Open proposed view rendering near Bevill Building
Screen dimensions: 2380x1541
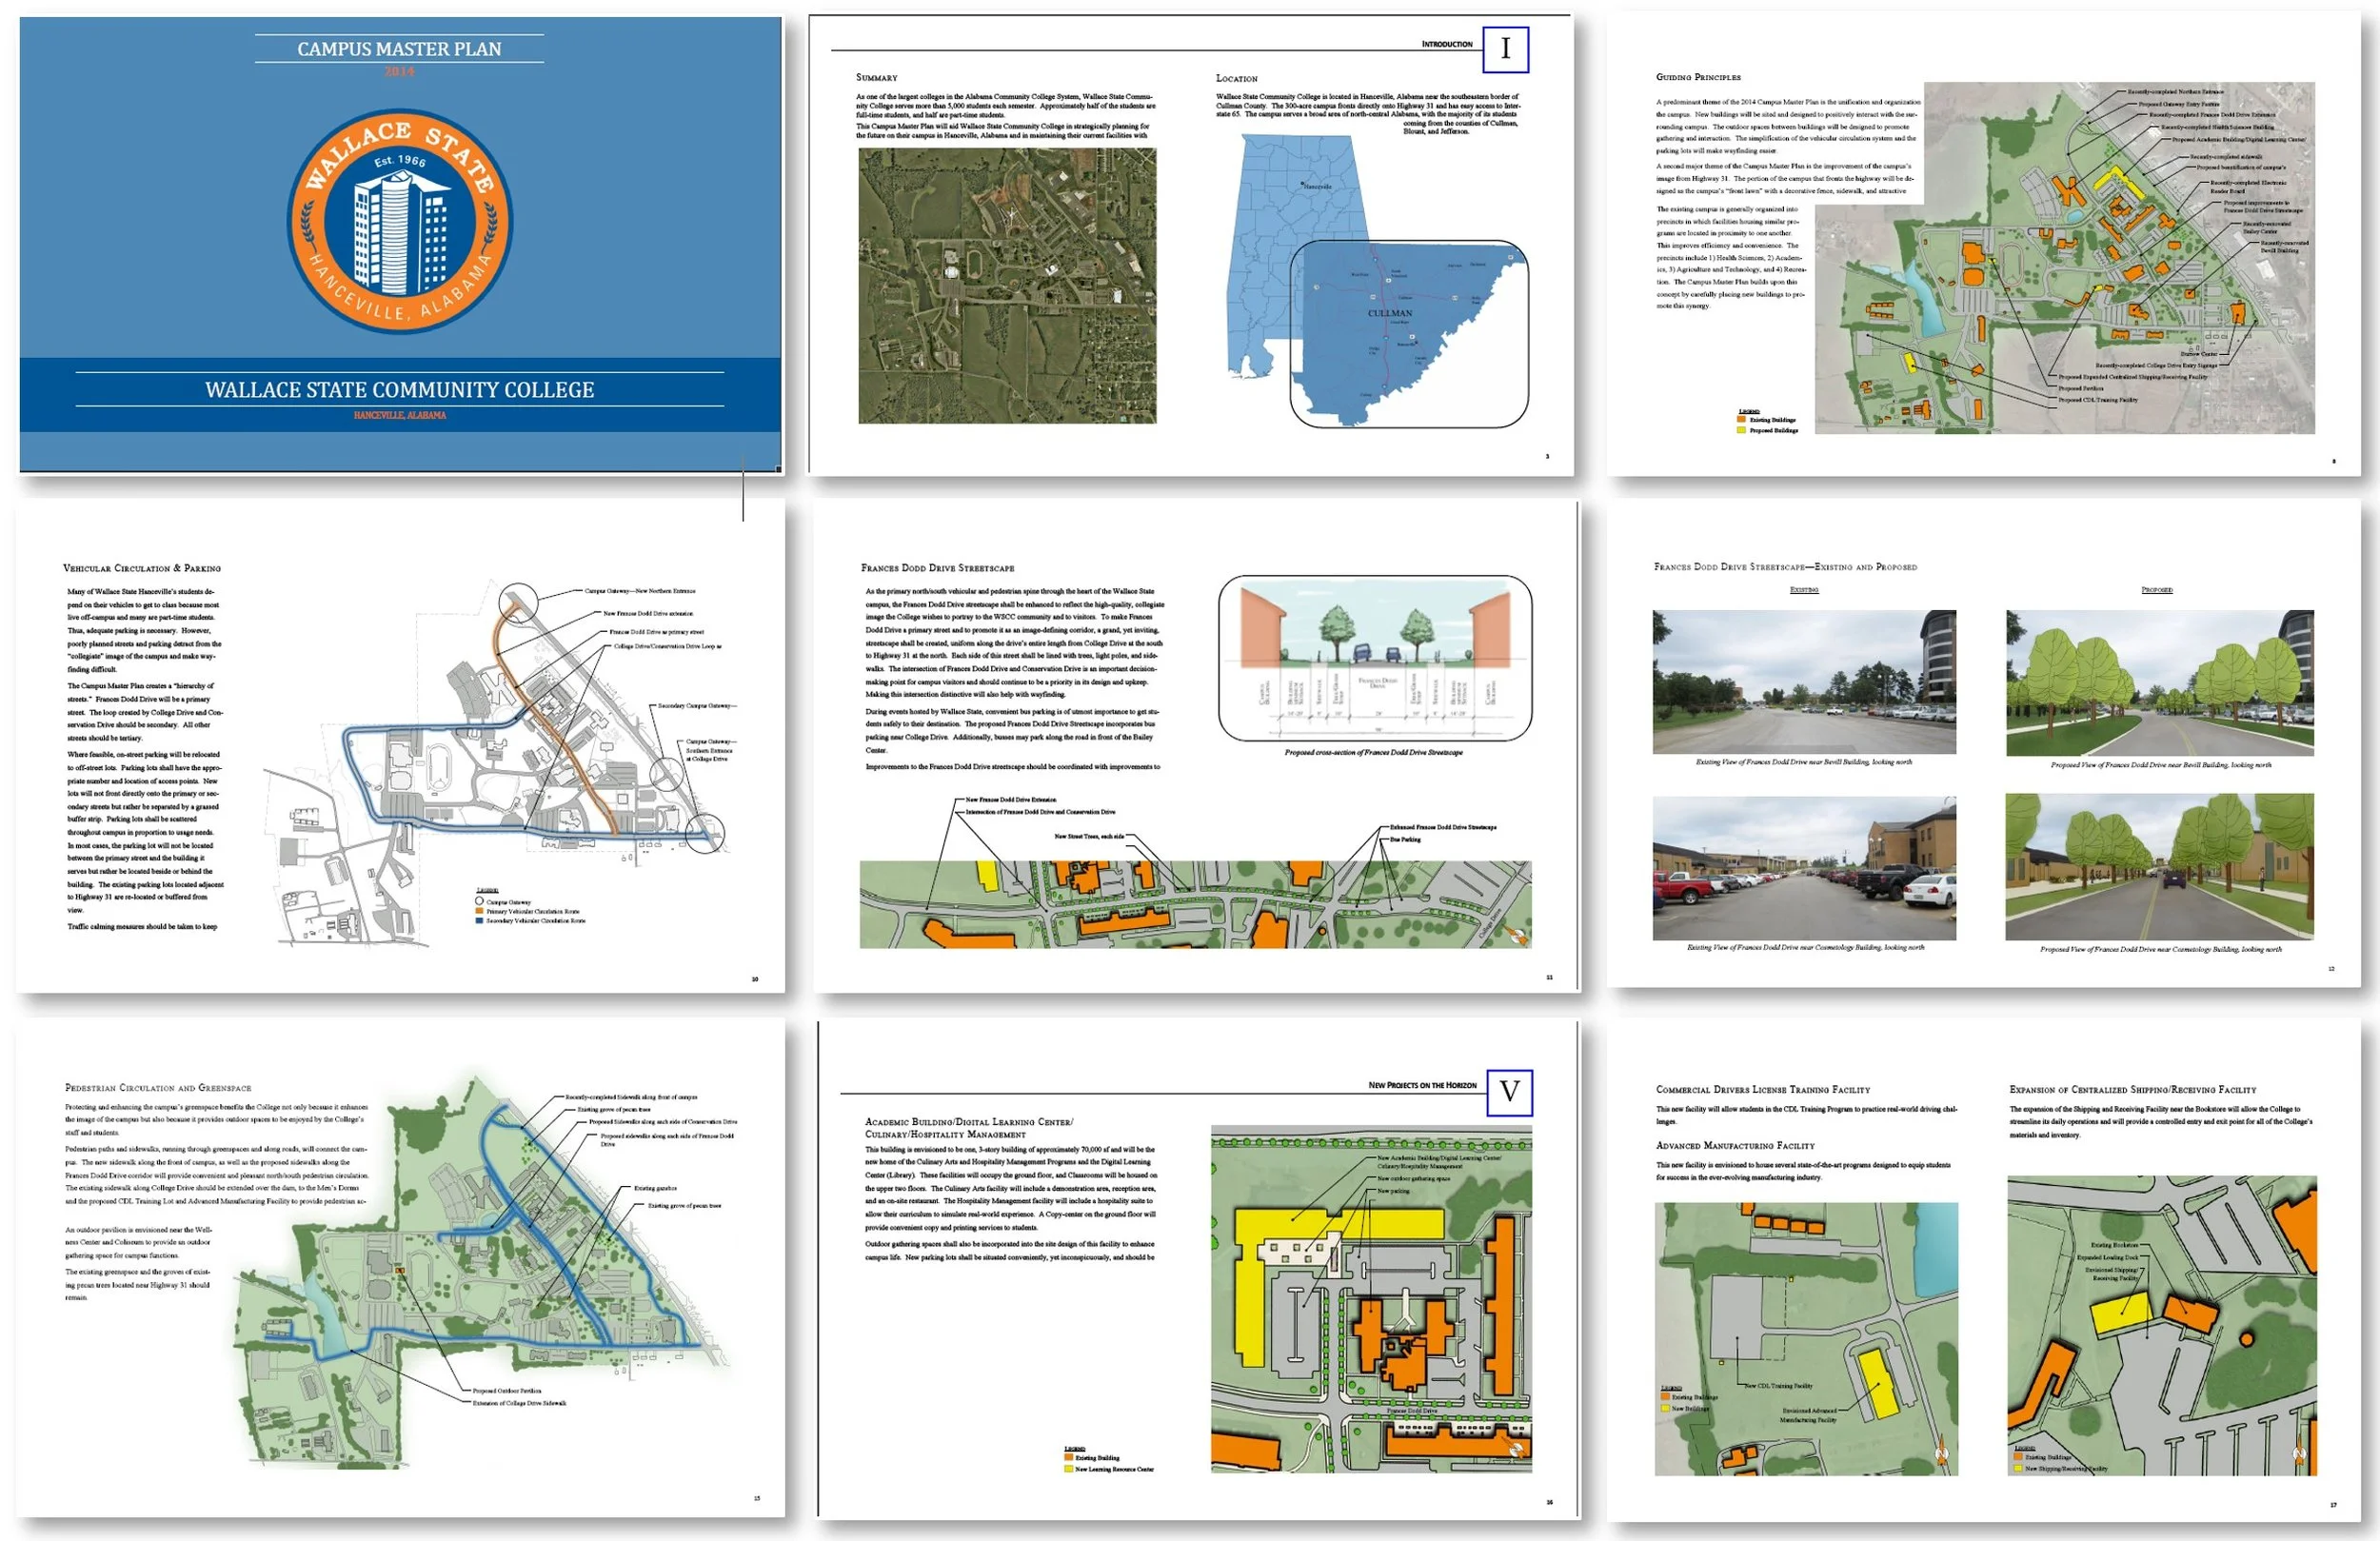2159,683
